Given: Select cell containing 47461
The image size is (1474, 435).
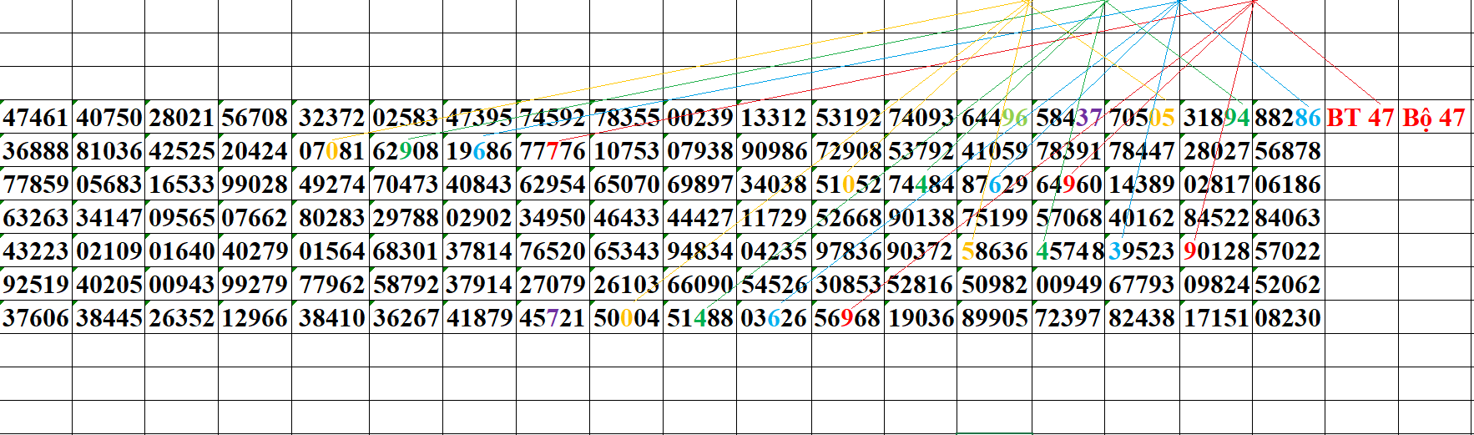Looking at the screenshot, I should pyautogui.click(x=36, y=118).
